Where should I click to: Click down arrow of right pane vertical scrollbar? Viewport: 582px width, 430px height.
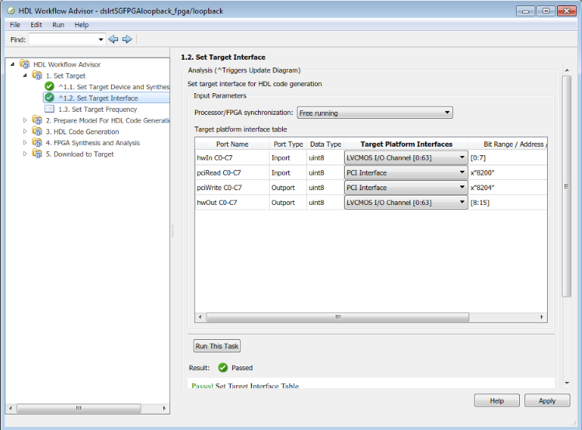coord(566,383)
